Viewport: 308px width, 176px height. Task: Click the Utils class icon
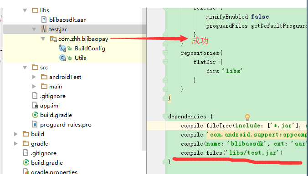click(62, 58)
